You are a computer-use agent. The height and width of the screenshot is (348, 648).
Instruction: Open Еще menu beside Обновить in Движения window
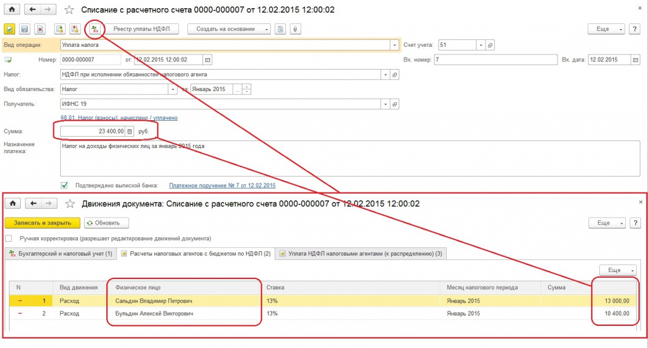[x=607, y=223]
